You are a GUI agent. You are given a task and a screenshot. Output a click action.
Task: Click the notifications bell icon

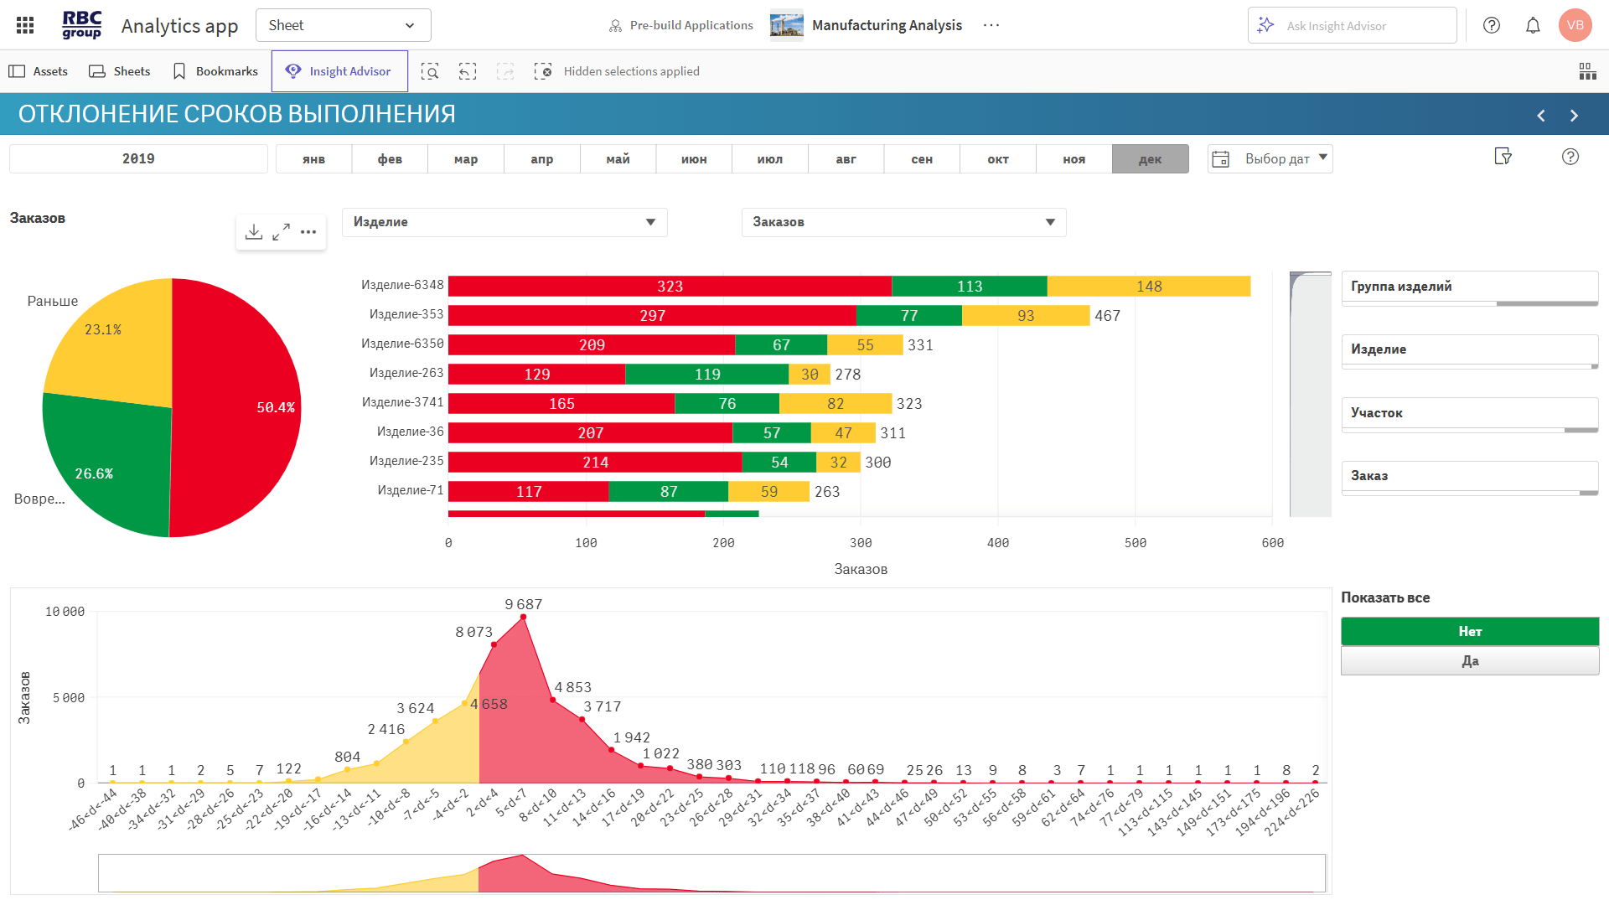[x=1533, y=25]
